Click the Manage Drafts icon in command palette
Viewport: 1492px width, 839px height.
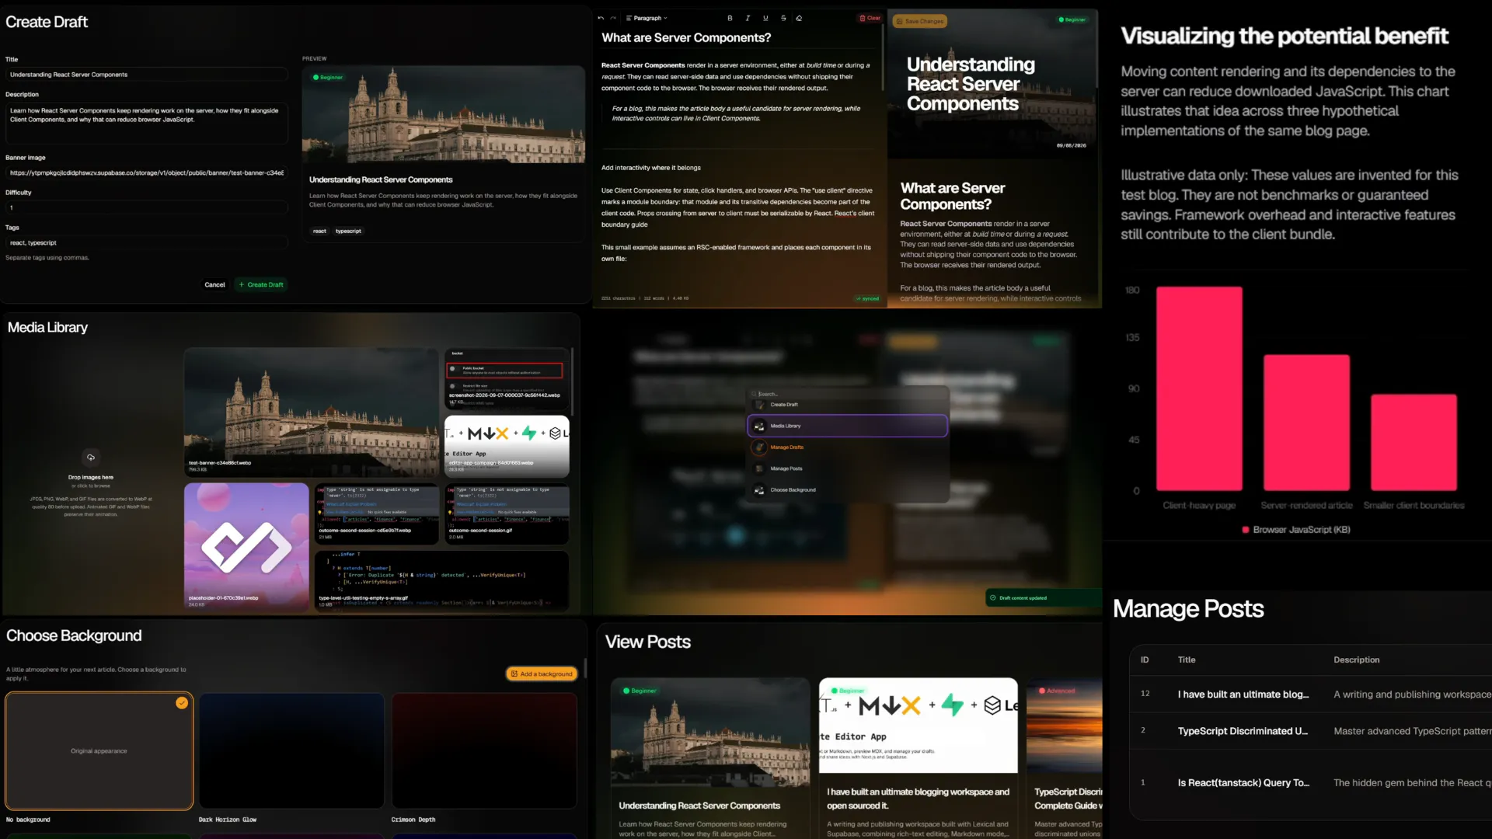coord(759,447)
